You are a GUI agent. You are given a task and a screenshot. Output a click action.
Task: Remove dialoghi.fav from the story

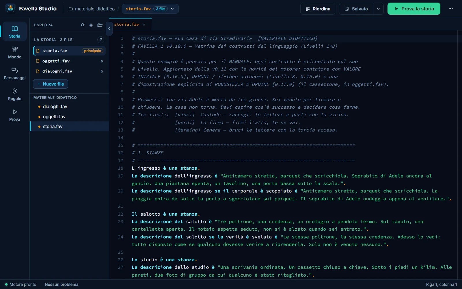click(x=102, y=71)
